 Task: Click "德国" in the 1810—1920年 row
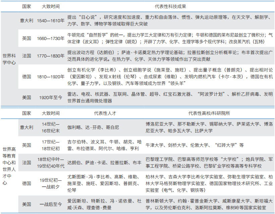[26, 77]
